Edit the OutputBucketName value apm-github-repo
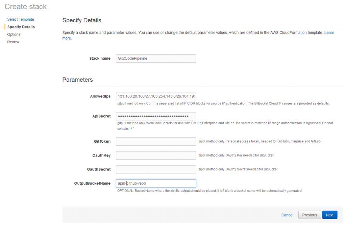This screenshot has height=226, width=346. (x=156, y=183)
